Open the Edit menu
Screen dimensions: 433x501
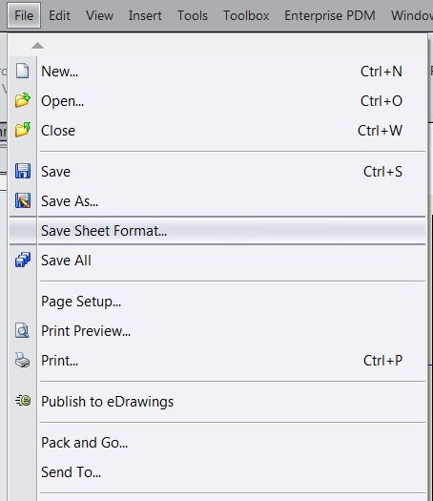pos(59,15)
